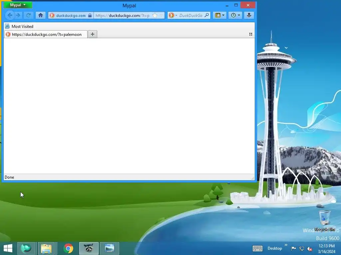Viewport: 341px width, 255px height.
Task: Click the search magnifier icon
Action: click(x=207, y=15)
